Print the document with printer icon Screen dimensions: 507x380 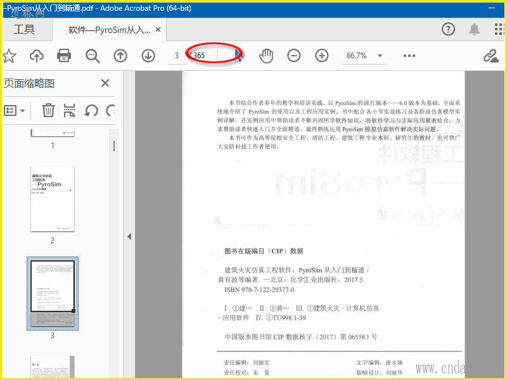click(64, 56)
